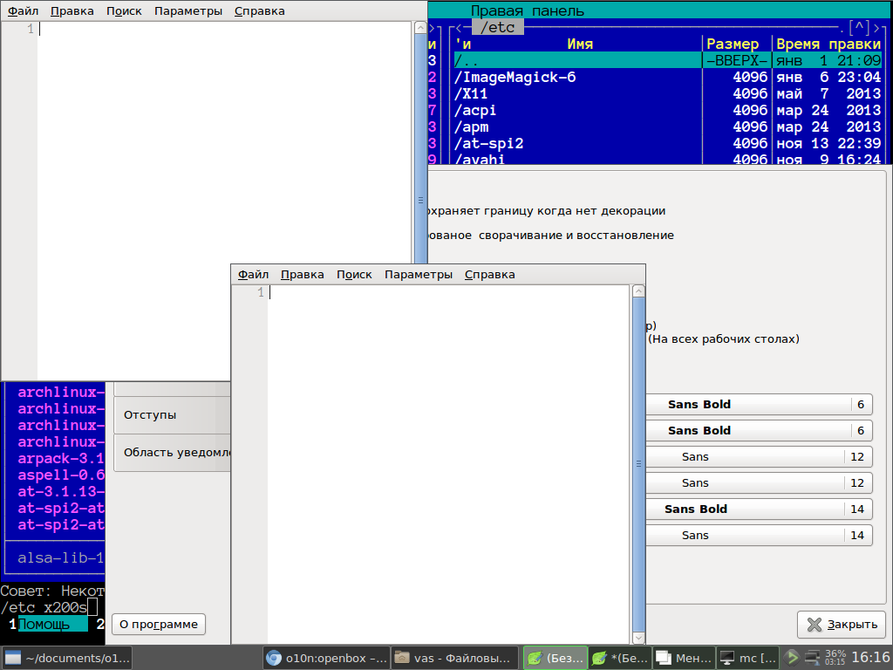
Task: Click the О программе button
Action: click(159, 624)
